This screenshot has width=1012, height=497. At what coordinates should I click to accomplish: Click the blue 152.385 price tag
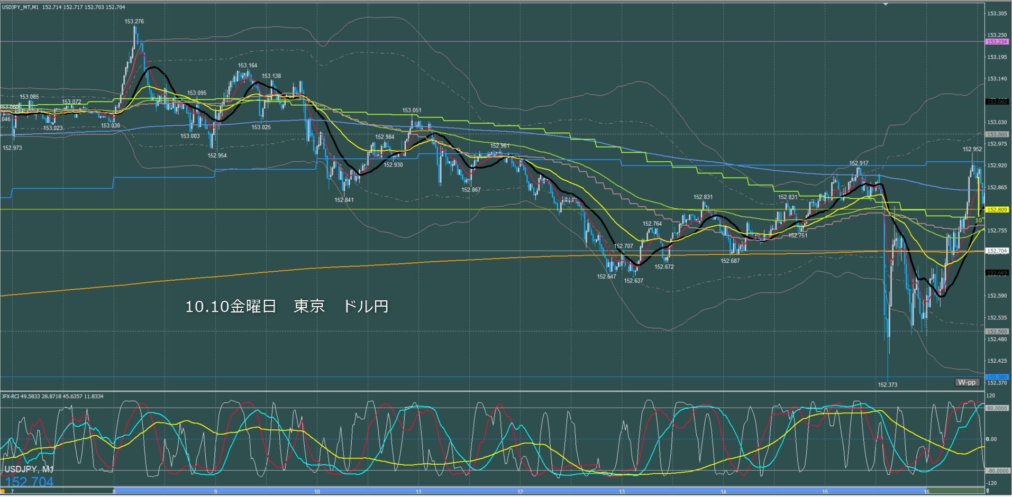(x=996, y=378)
